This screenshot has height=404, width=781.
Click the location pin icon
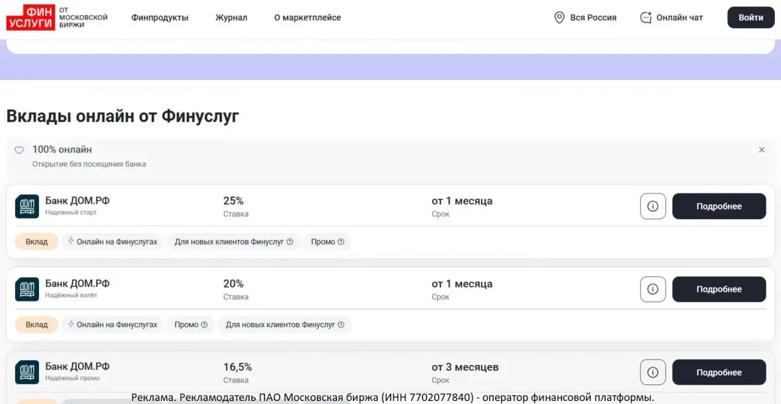click(x=559, y=18)
